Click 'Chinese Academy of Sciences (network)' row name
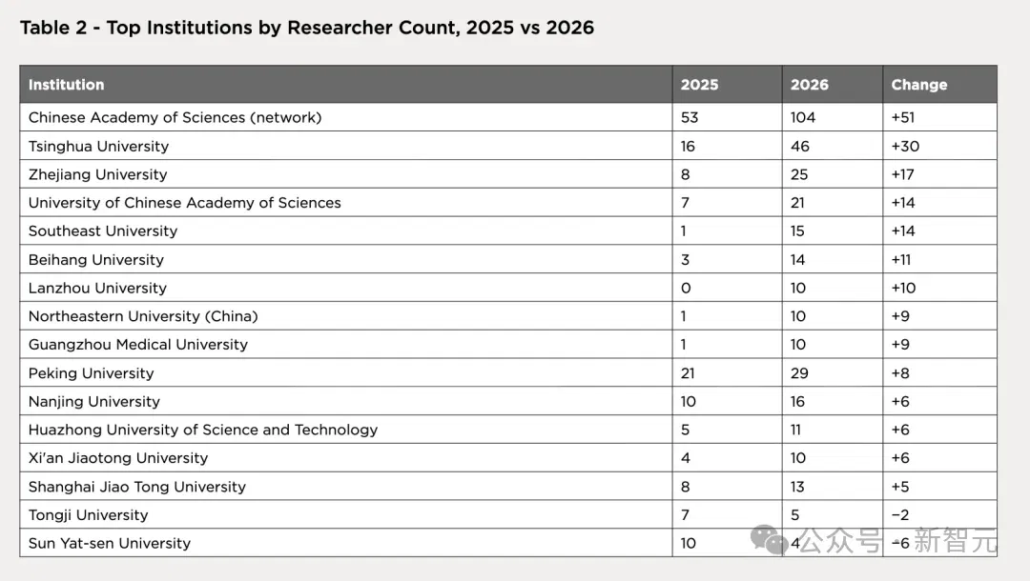 175,117
